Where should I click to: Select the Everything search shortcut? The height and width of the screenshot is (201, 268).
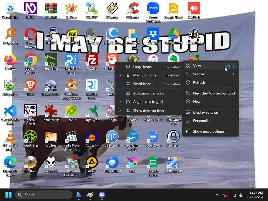tap(10, 36)
